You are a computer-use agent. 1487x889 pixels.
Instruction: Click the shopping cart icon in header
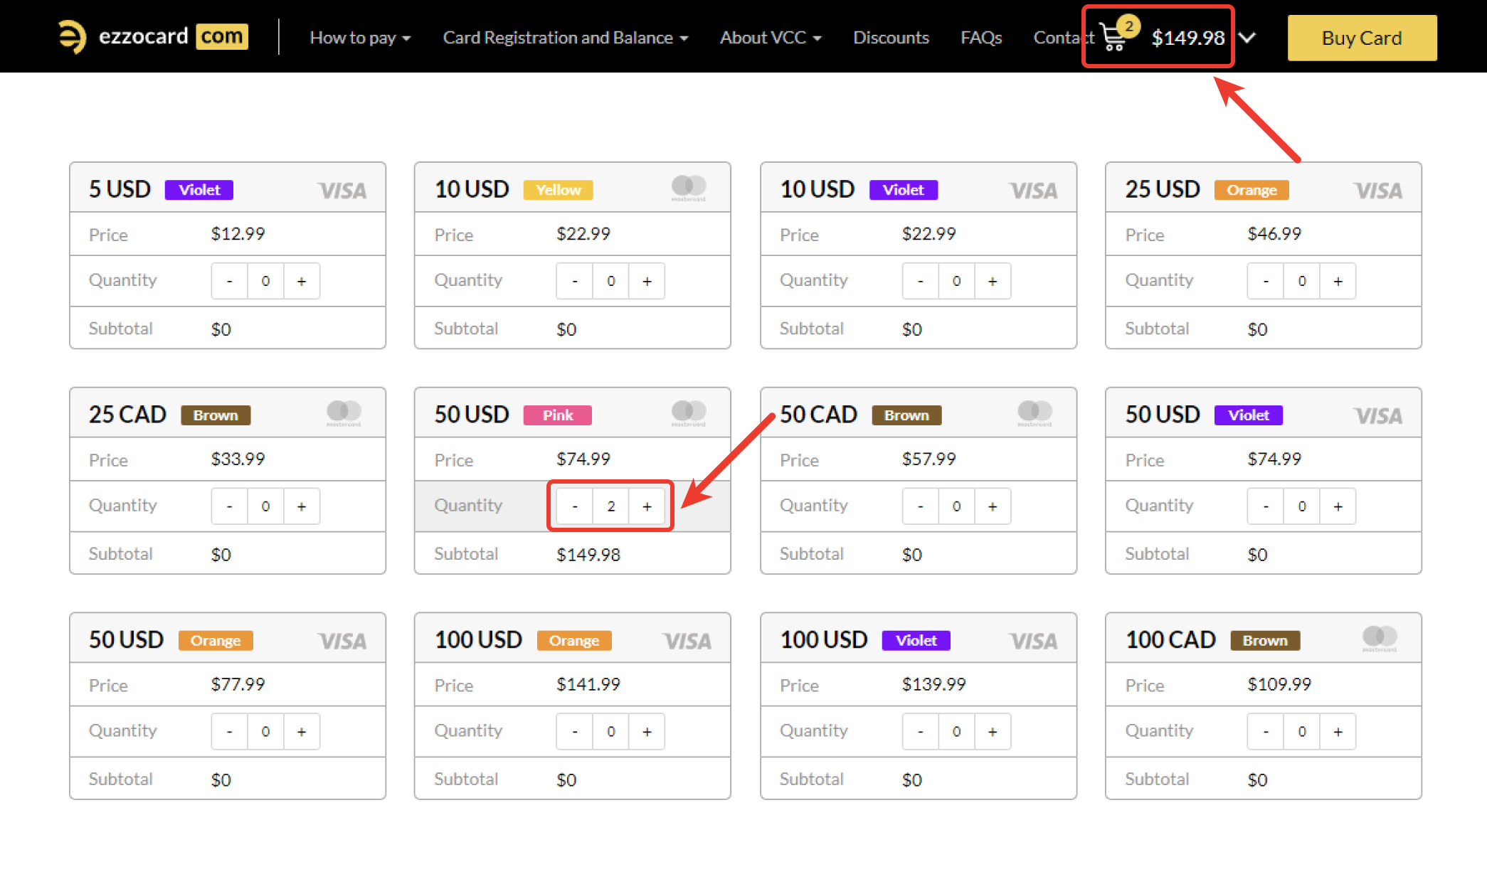(1113, 37)
